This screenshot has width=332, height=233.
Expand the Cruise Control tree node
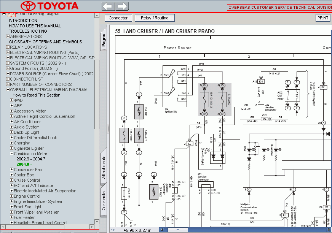tap(11, 181)
